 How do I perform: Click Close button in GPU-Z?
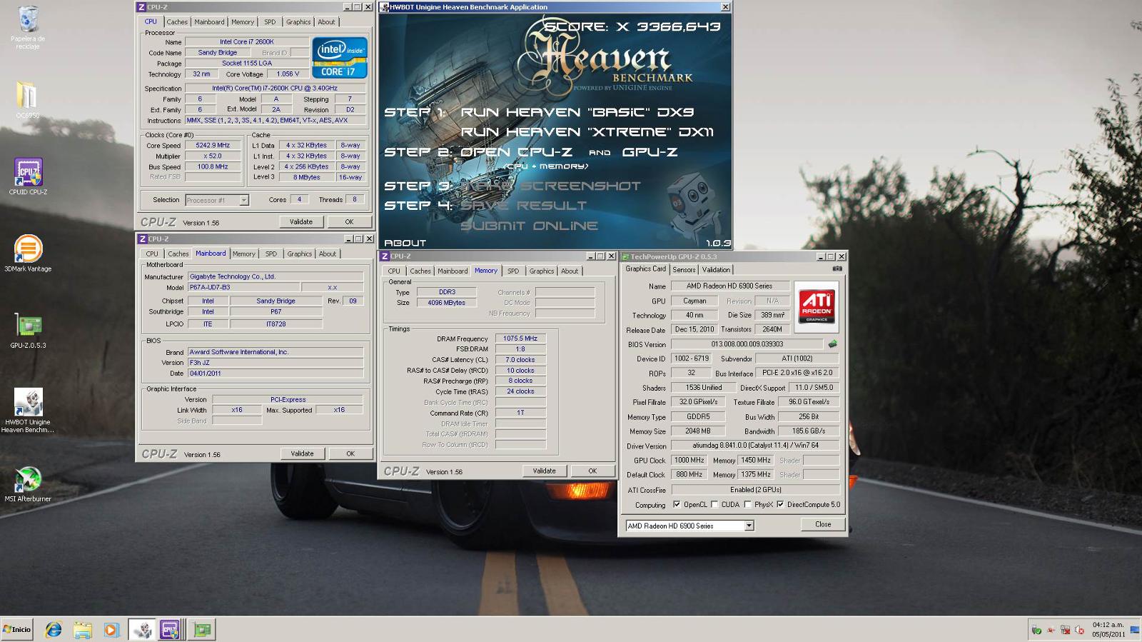click(x=823, y=524)
